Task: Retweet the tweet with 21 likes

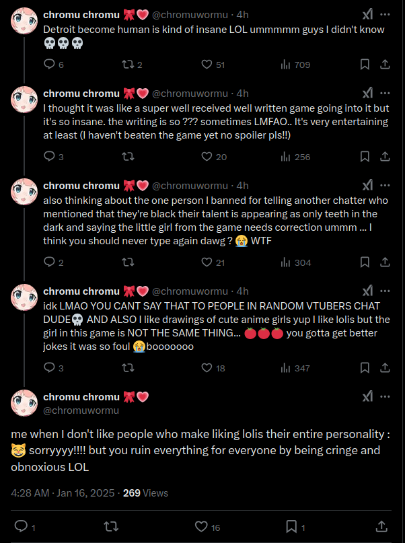Action: click(126, 262)
